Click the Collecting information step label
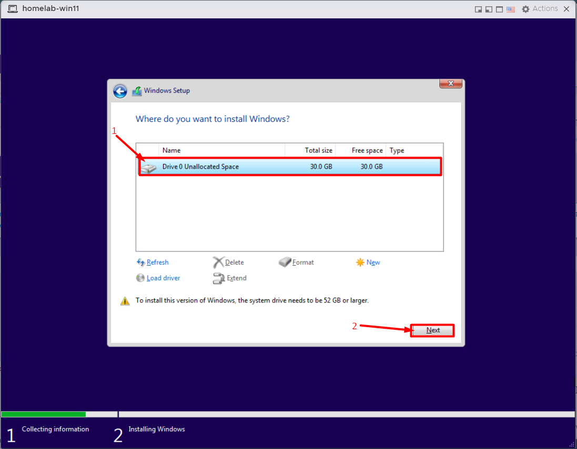 pos(55,429)
